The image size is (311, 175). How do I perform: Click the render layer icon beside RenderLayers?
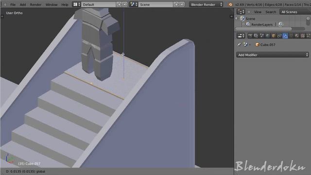click(280, 24)
